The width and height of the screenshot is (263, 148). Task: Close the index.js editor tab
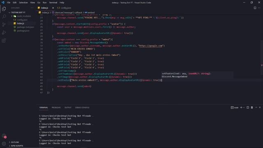point(53,8)
